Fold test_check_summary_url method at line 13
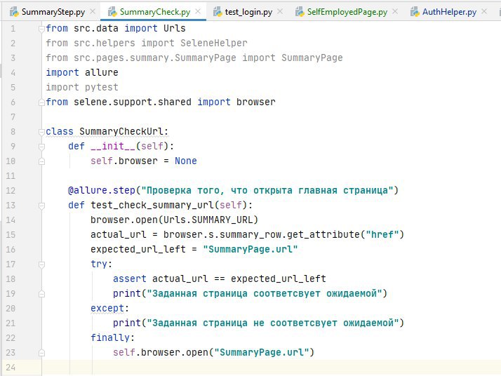501x376 pixels. [x=41, y=206]
